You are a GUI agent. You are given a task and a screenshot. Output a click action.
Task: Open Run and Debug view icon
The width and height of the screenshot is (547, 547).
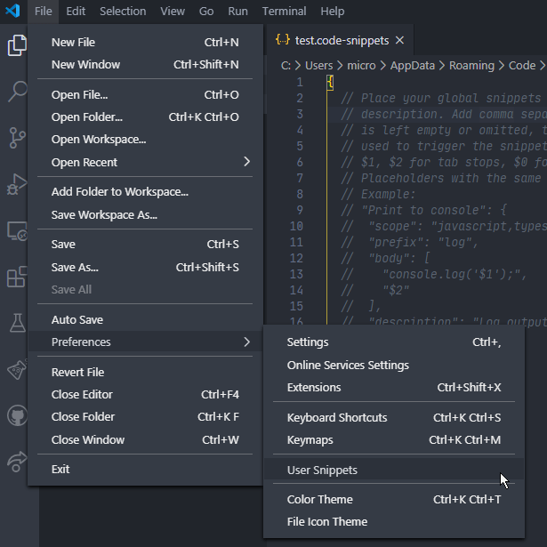17,184
